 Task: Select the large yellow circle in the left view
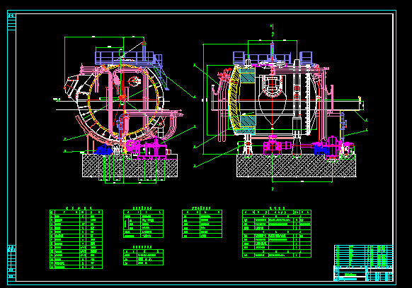123,100
